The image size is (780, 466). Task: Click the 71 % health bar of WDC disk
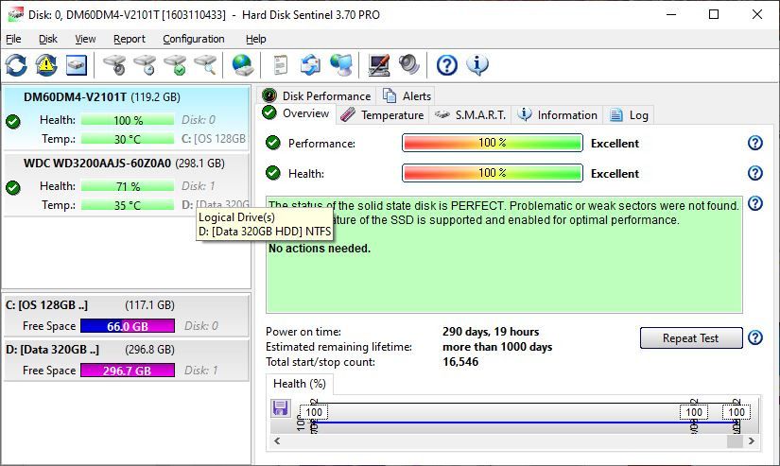pos(128,186)
